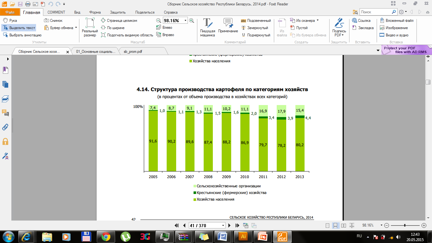Screen dimensions: 432x243
Task: Apply Подсвеченный highlight tool
Action: click(x=256, y=21)
